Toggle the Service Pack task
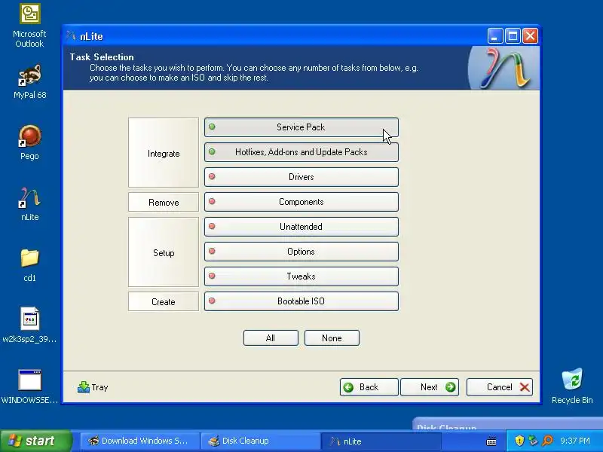 [301, 127]
